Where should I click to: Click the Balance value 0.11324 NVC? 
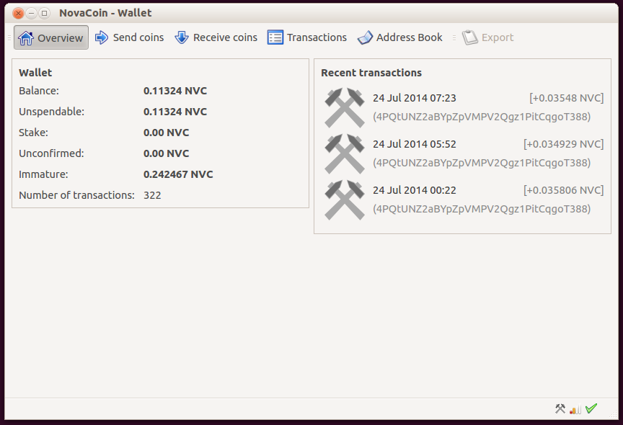pyautogui.click(x=175, y=91)
